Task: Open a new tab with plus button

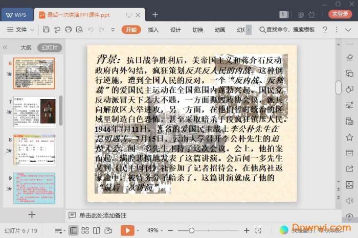Action: pos(155,15)
